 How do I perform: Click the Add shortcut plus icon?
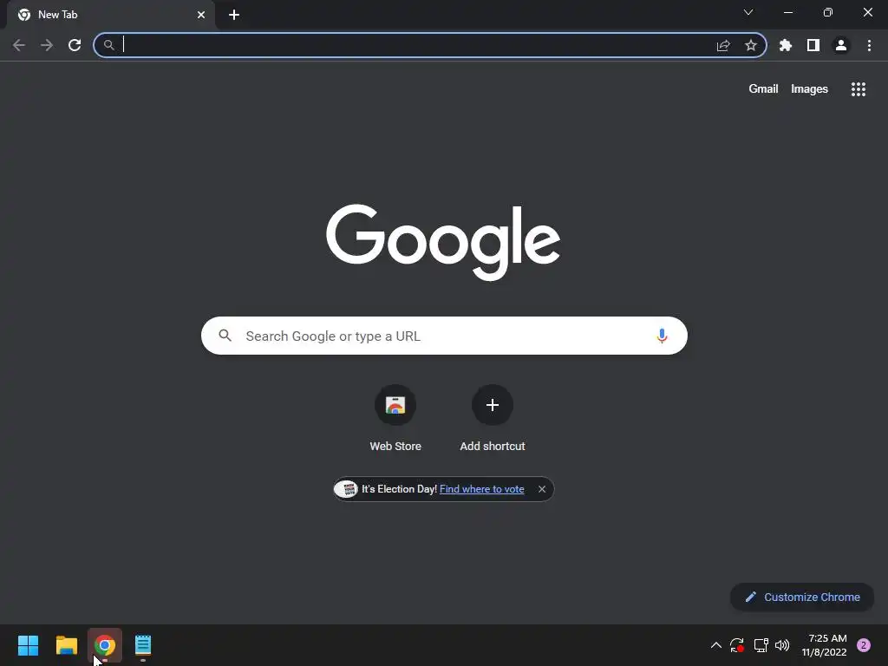493,405
